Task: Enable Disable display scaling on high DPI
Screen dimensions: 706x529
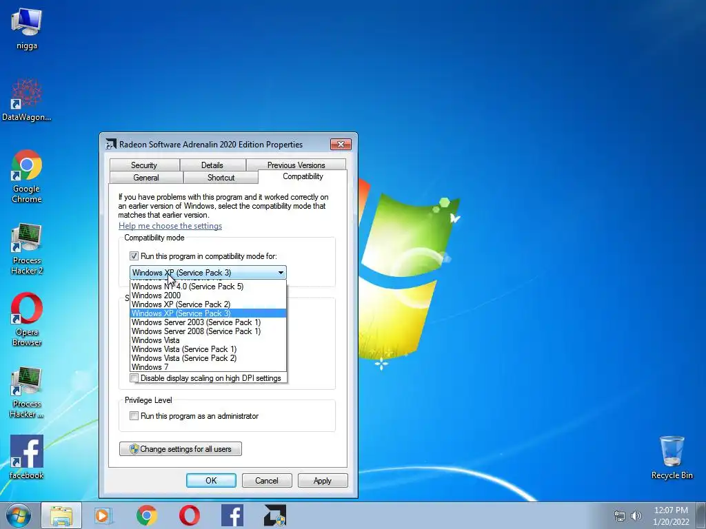Action: [x=134, y=378]
